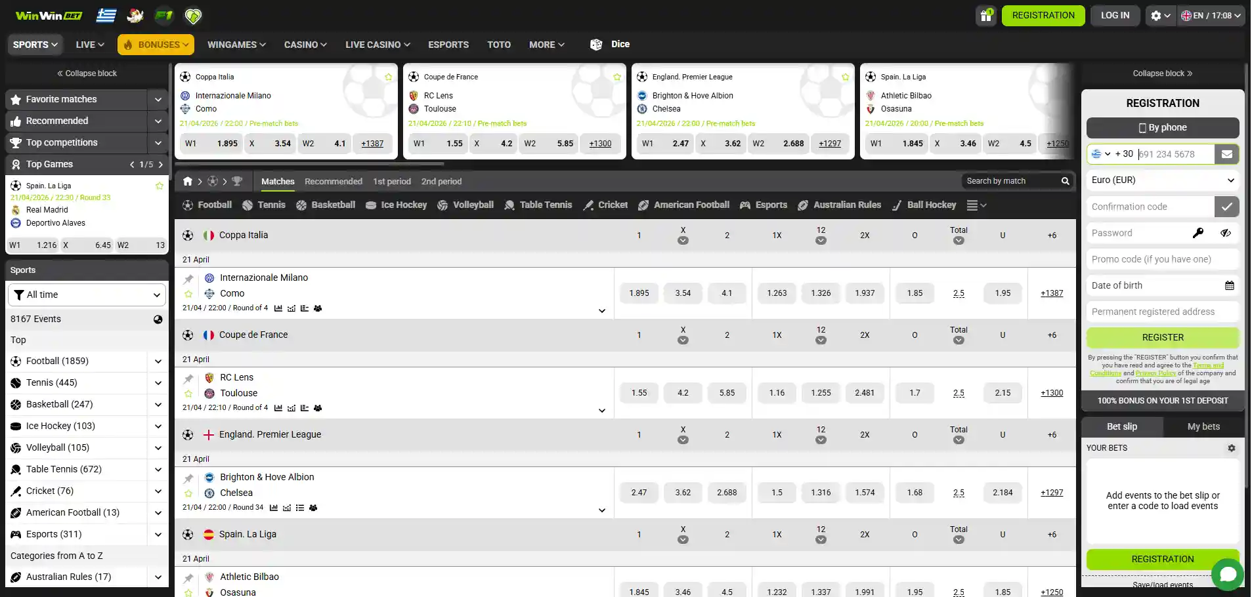Favorite the Real Madrid Top Games match
The height and width of the screenshot is (597, 1252).
tap(159, 186)
